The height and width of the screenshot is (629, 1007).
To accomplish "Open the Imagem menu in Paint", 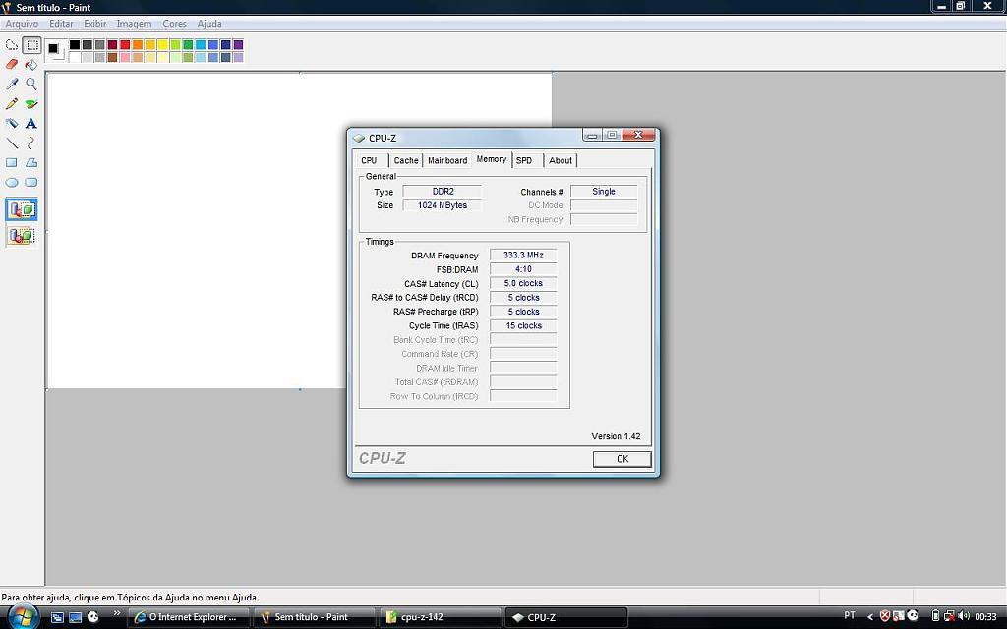I will click(134, 24).
